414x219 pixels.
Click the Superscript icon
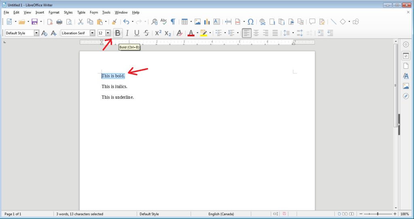pyautogui.click(x=158, y=33)
